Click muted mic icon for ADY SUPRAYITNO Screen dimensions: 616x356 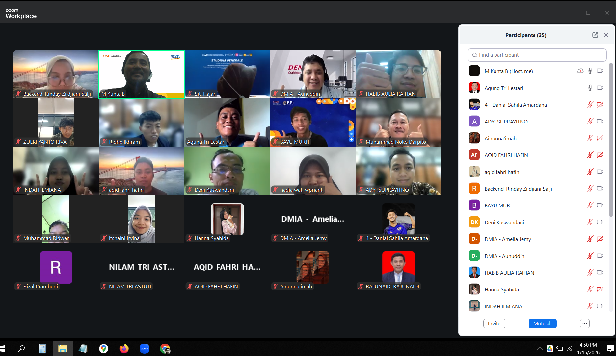590,122
